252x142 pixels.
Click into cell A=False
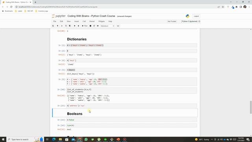(132, 120)
